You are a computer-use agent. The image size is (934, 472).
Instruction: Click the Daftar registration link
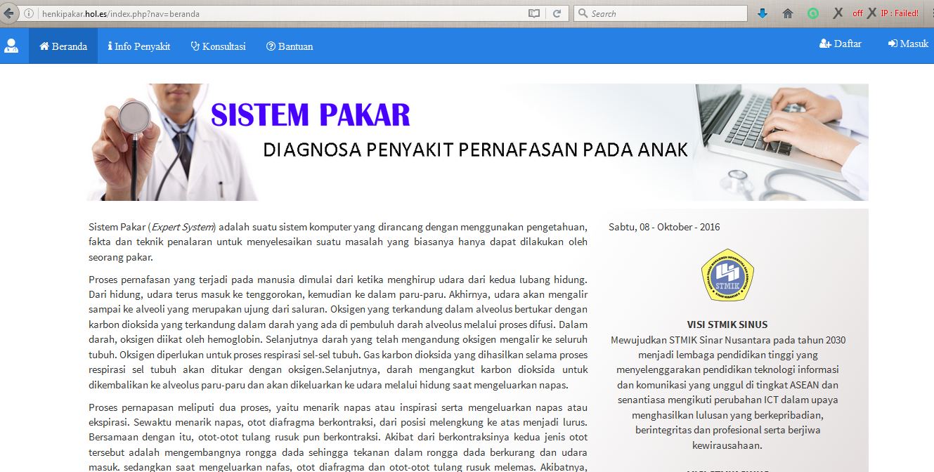841,43
